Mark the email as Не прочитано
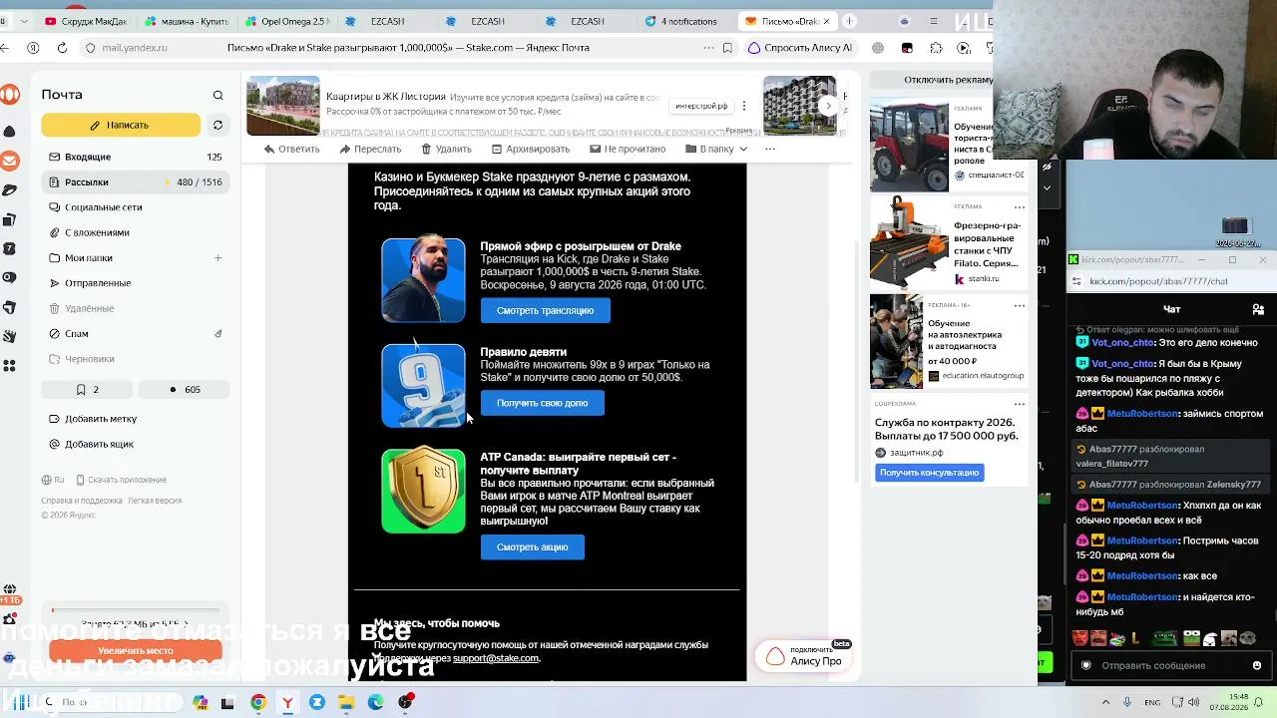Image resolution: width=1277 pixels, height=718 pixels. 628,149
